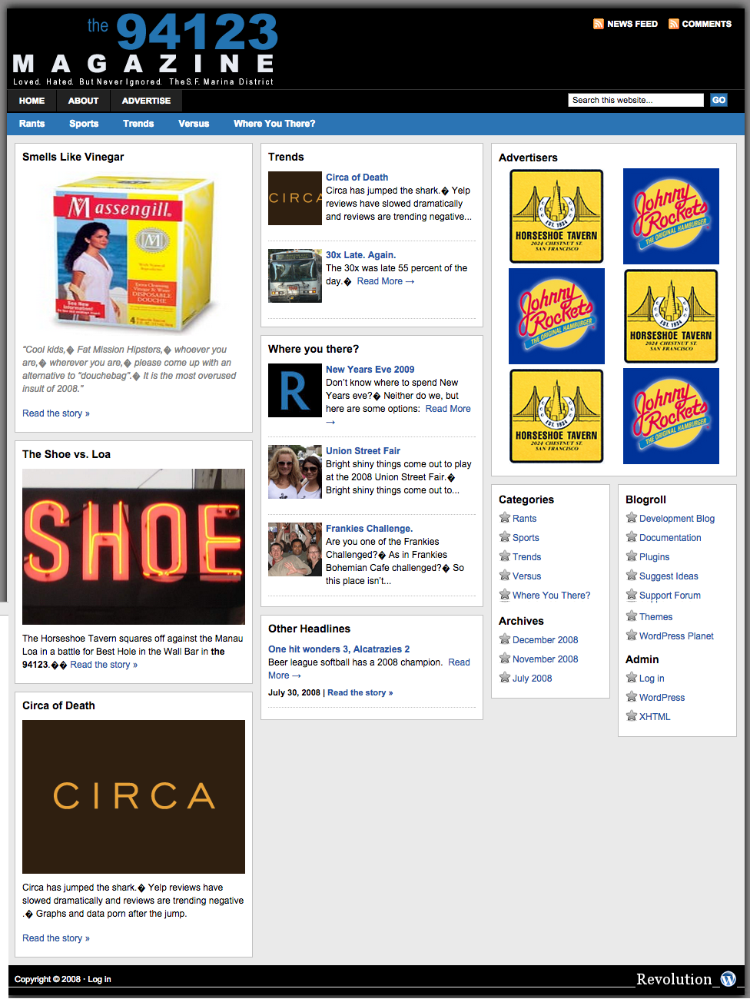The width and height of the screenshot is (750, 999).
Task: Click the News Feed RSS icon
Action: 598,24
